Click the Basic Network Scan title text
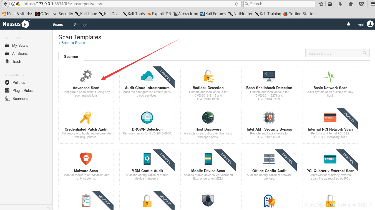The width and height of the screenshot is (375, 210). (330, 88)
